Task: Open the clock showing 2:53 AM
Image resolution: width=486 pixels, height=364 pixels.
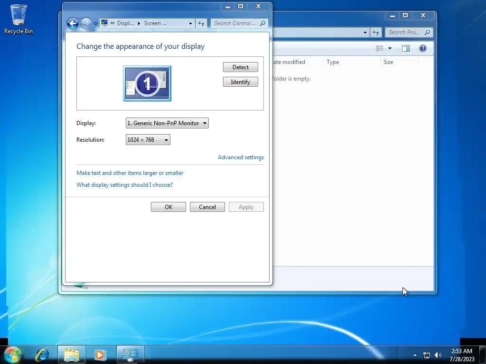Action: click(x=462, y=355)
